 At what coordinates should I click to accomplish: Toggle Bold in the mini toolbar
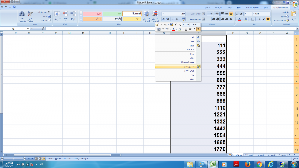[198, 29]
